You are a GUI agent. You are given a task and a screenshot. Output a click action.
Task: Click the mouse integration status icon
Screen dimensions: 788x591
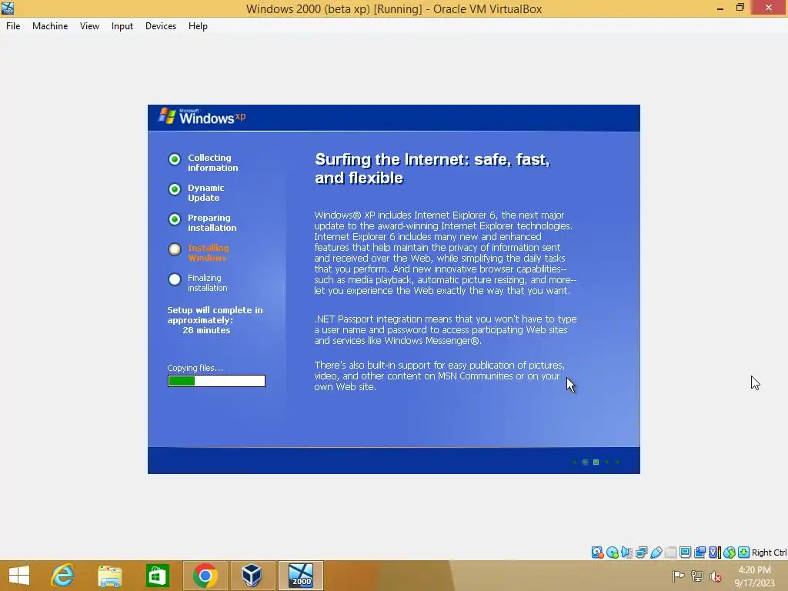tap(730, 553)
